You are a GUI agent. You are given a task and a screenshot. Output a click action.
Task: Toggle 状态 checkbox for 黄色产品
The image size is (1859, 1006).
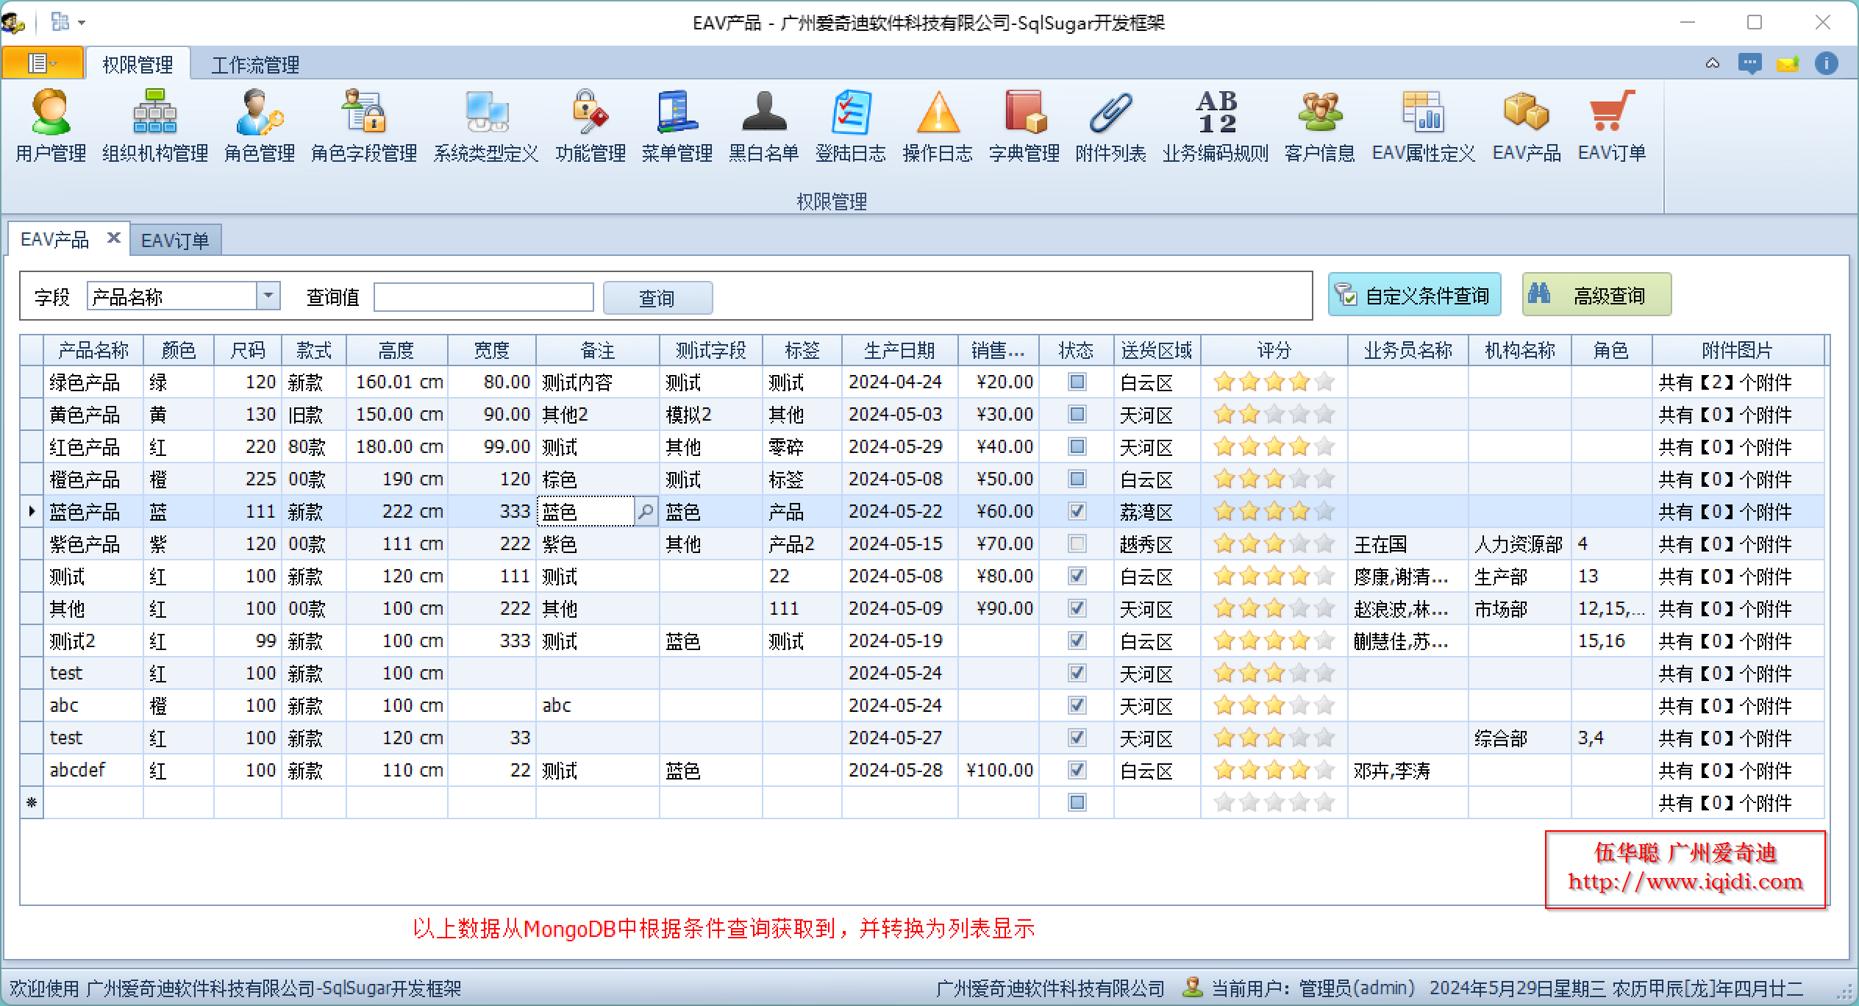pyautogui.click(x=1077, y=414)
